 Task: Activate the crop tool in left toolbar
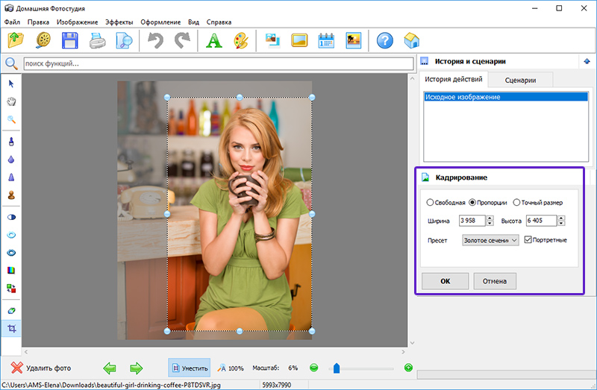point(11,328)
